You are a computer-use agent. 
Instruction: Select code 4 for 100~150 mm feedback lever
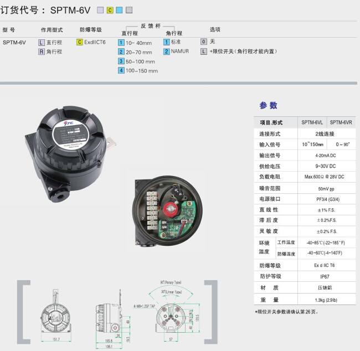(121, 70)
